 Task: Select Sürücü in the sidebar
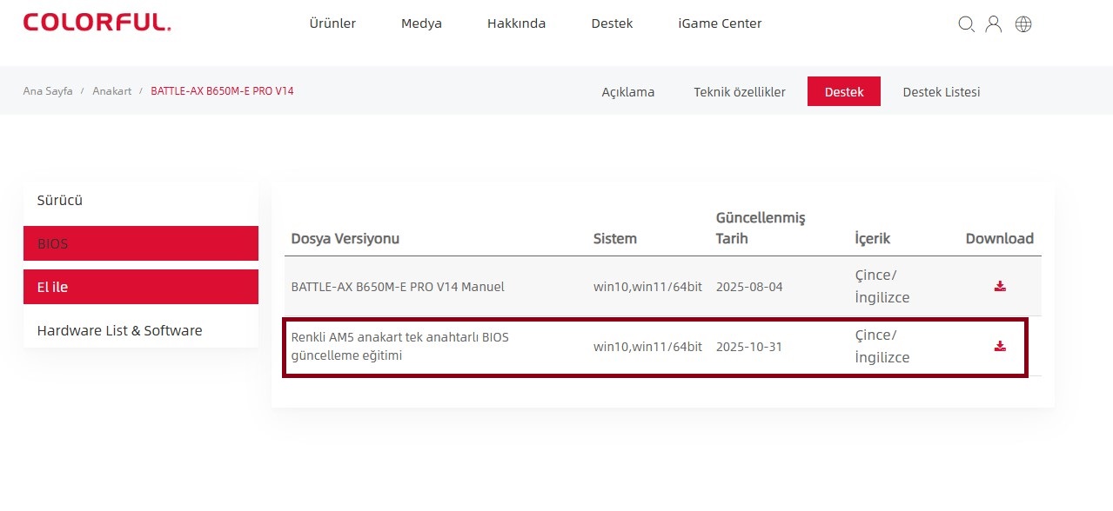tap(141, 200)
